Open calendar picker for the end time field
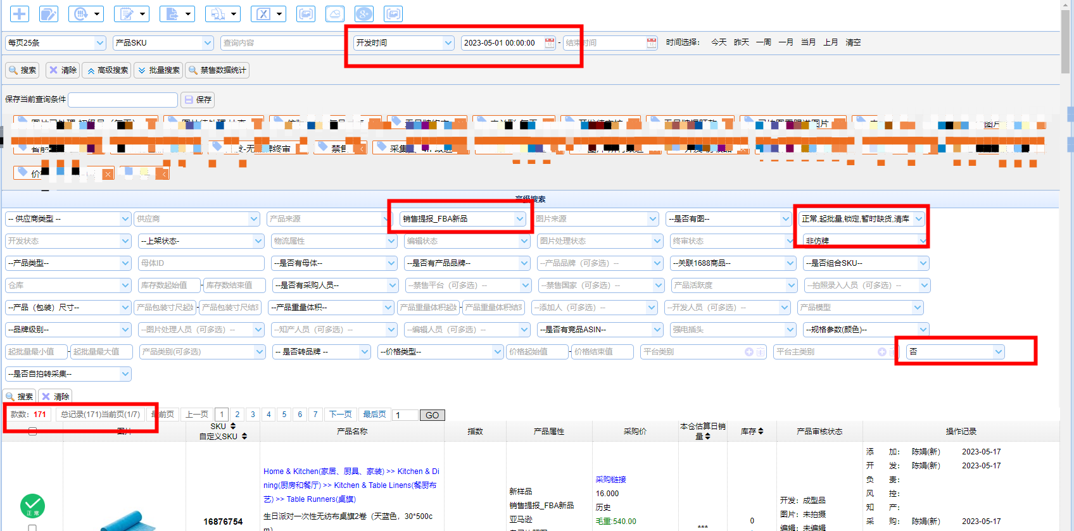 [652, 43]
